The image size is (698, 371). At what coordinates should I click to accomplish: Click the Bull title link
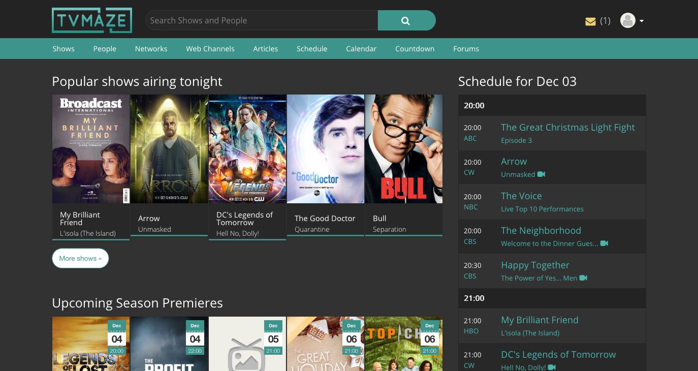(x=379, y=219)
